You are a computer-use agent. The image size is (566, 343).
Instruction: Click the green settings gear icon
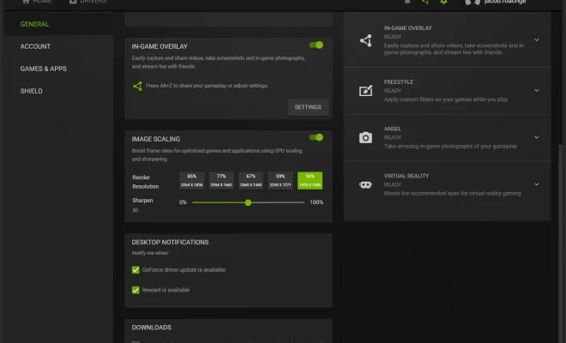click(443, 2)
